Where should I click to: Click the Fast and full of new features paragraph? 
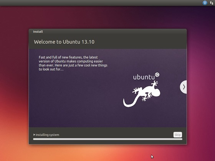(x=73, y=63)
